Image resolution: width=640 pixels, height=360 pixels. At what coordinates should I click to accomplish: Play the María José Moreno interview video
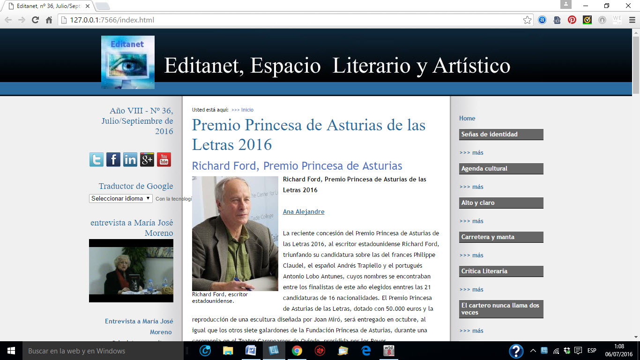(131, 270)
